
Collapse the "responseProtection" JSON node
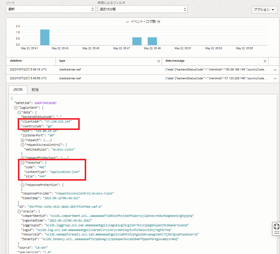click(22, 185)
